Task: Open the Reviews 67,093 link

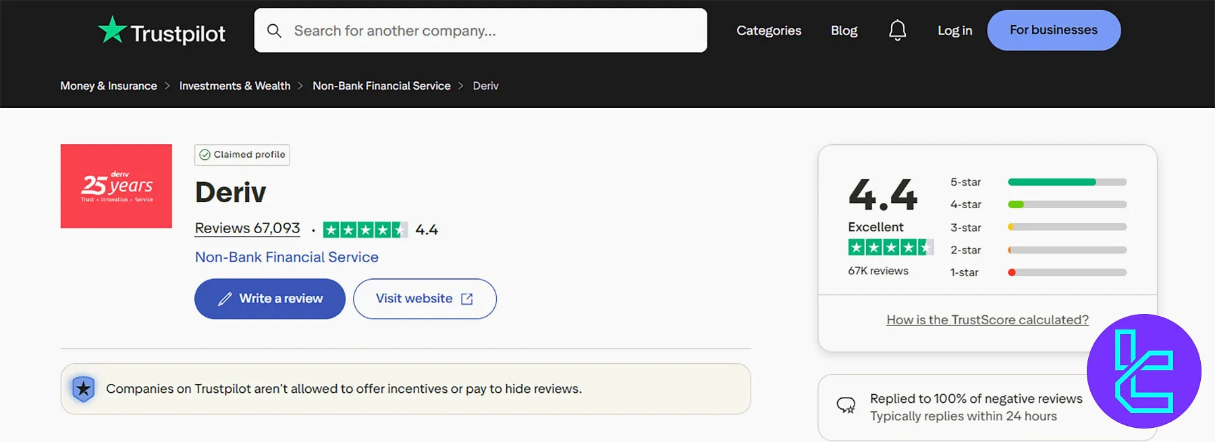Action: point(247,228)
